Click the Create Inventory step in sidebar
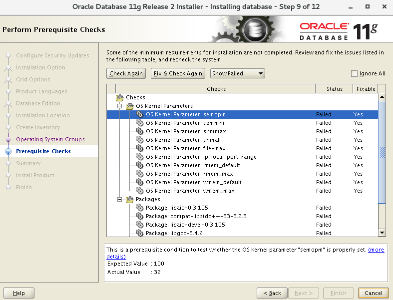 tap(38, 127)
